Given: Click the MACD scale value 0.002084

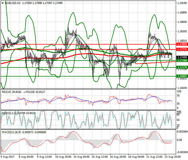Looking at the screenshot, I should (182, 132).
